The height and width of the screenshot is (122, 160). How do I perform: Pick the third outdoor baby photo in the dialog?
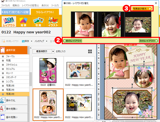pyautogui.click(x=138, y=25)
